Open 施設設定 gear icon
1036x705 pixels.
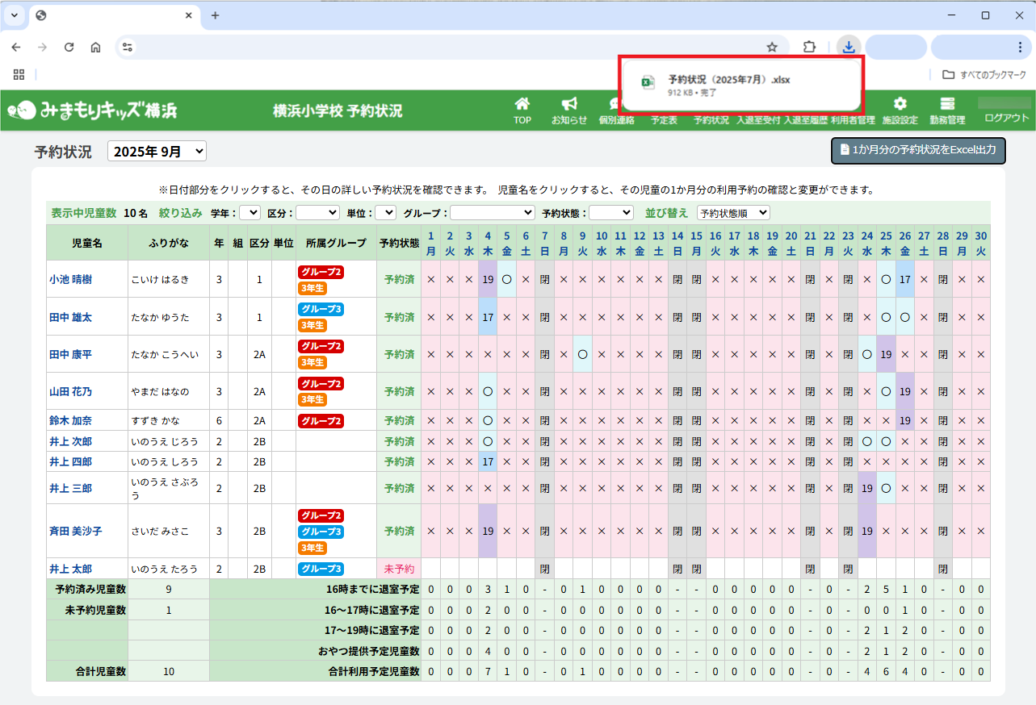[x=900, y=104]
